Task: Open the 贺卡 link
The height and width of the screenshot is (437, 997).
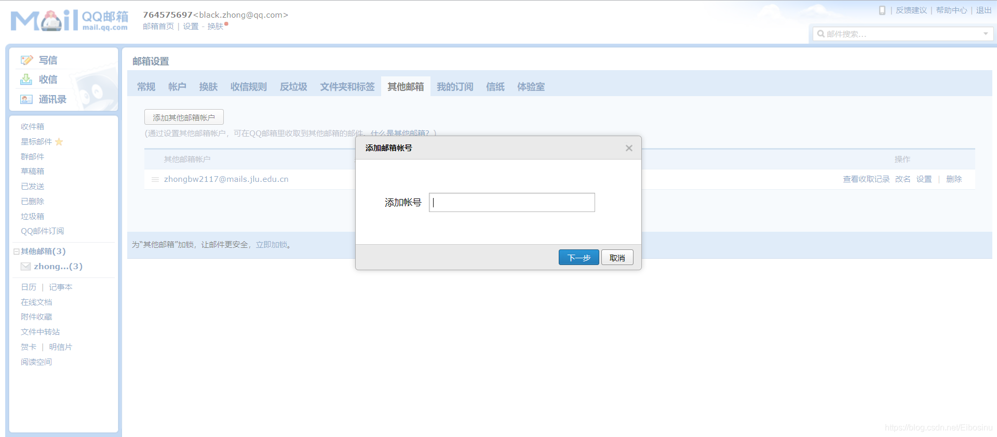Action: point(29,347)
